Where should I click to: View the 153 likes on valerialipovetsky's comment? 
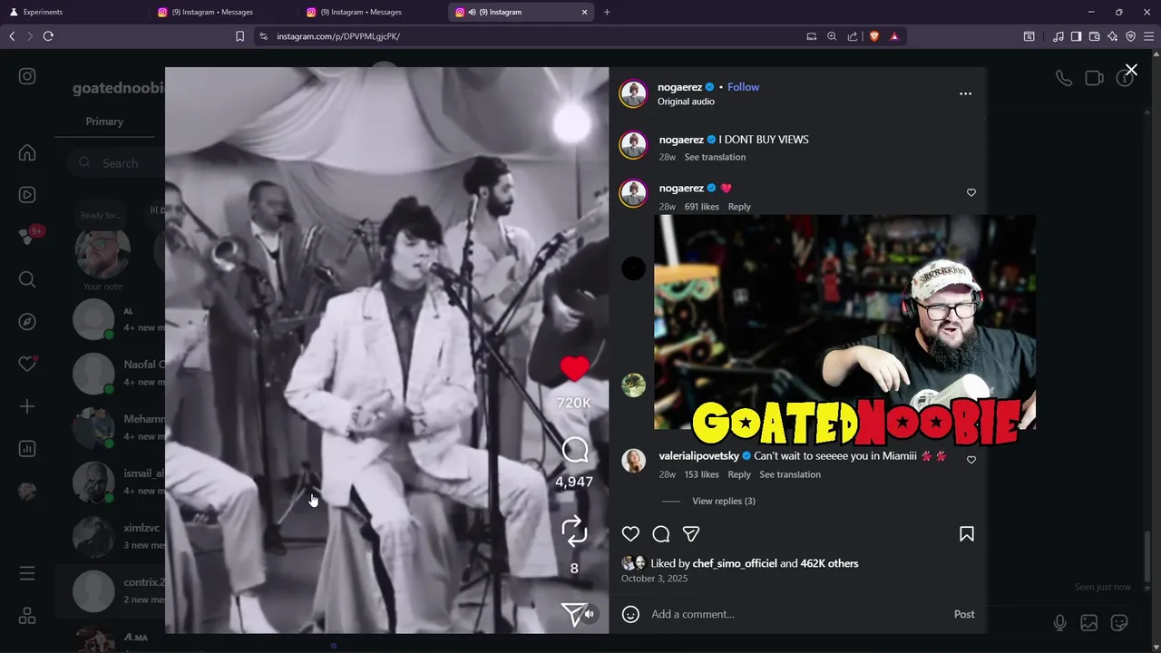[x=701, y=474]
